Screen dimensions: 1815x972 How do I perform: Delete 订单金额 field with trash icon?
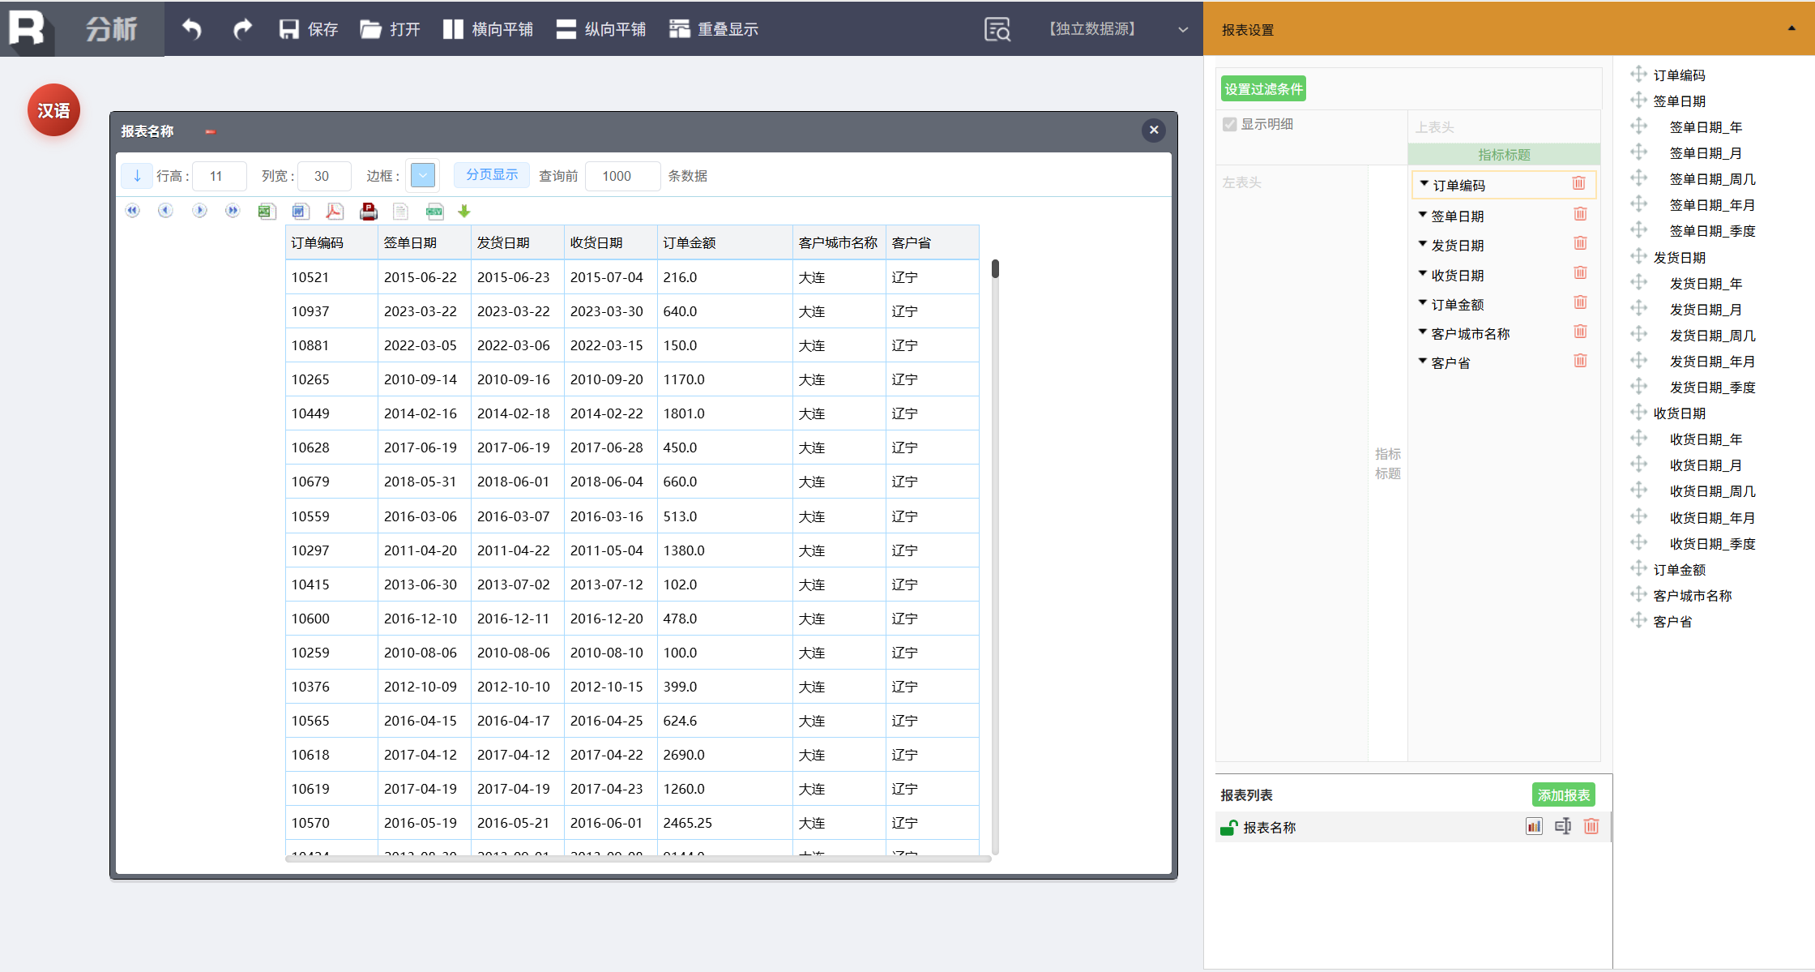(x=1579, y=303)
